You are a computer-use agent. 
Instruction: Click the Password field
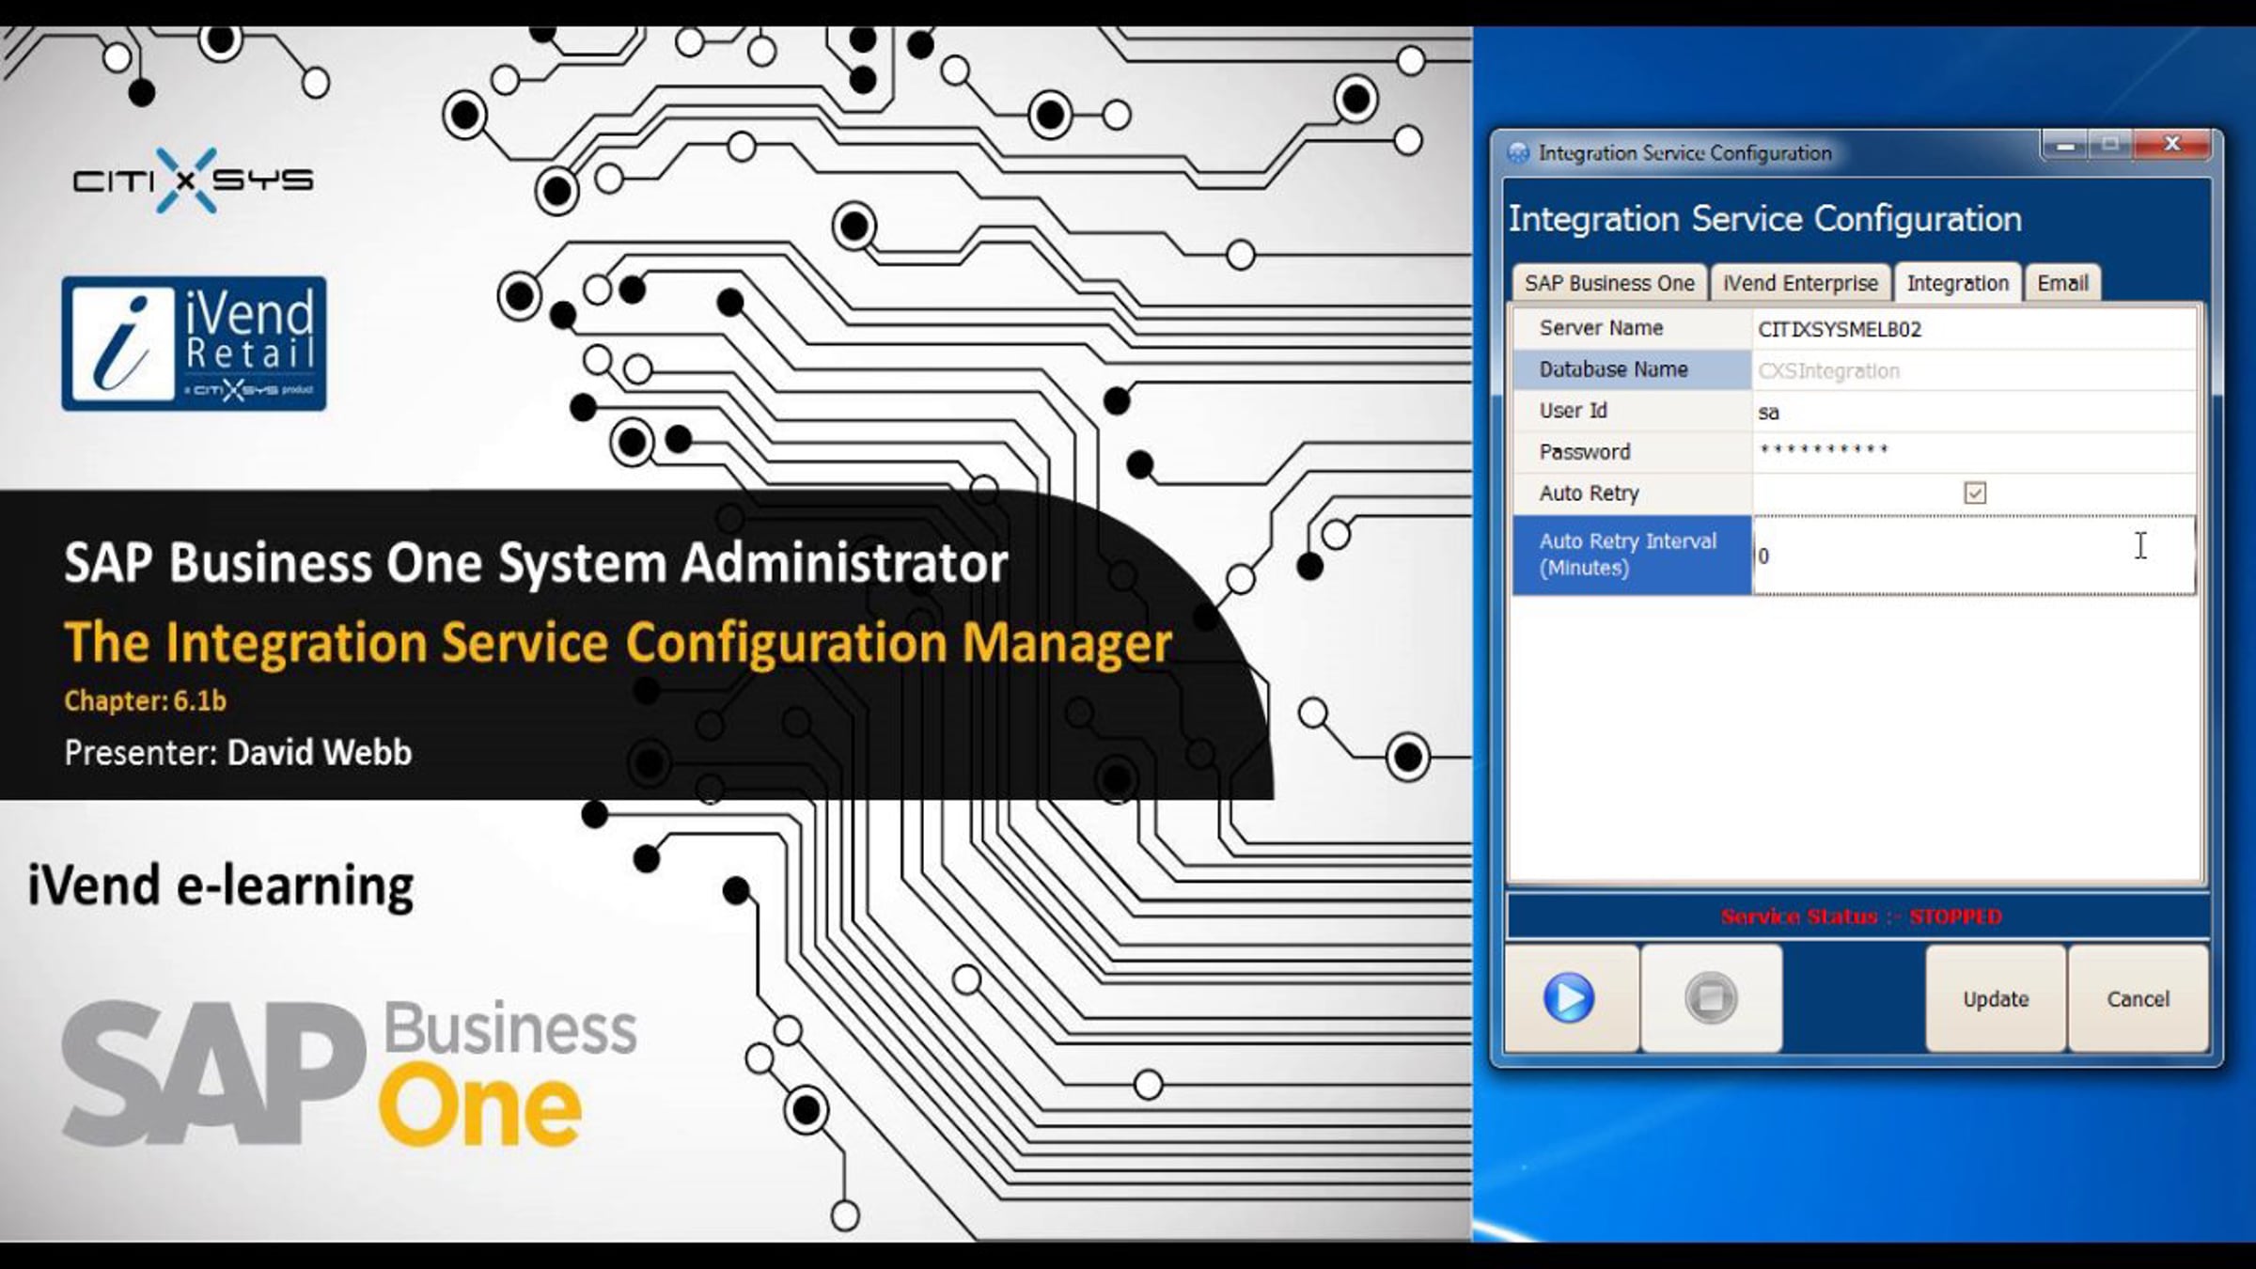[x=1972, y=452]
